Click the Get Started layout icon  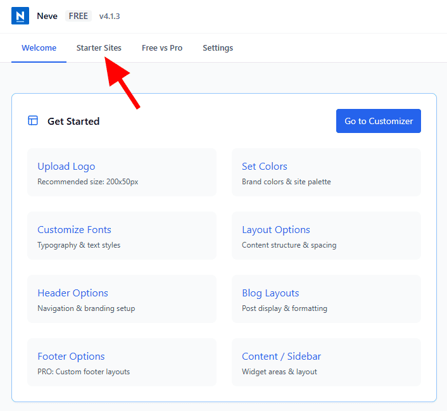click(x=33, y=121)
